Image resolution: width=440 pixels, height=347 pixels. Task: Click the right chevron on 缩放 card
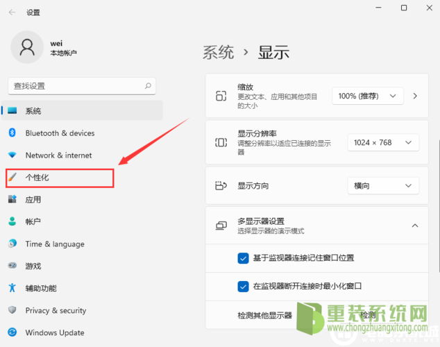pos(415,96)
